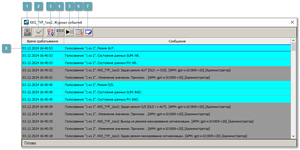300x150 pixels.
Task: Toggle the alarm lamp switching icon
Action: [50, 32]
